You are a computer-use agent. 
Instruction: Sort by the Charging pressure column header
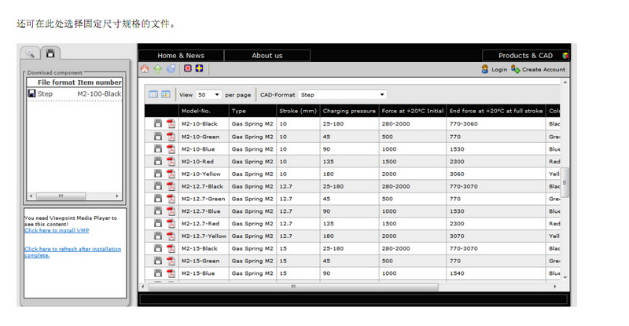[x=349, y=111]
